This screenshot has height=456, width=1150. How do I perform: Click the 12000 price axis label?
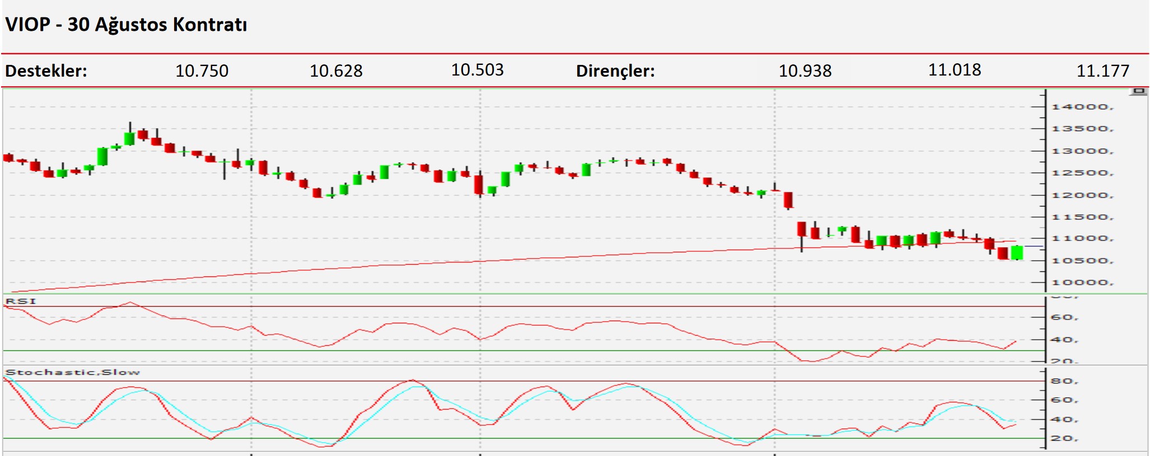1082,195
